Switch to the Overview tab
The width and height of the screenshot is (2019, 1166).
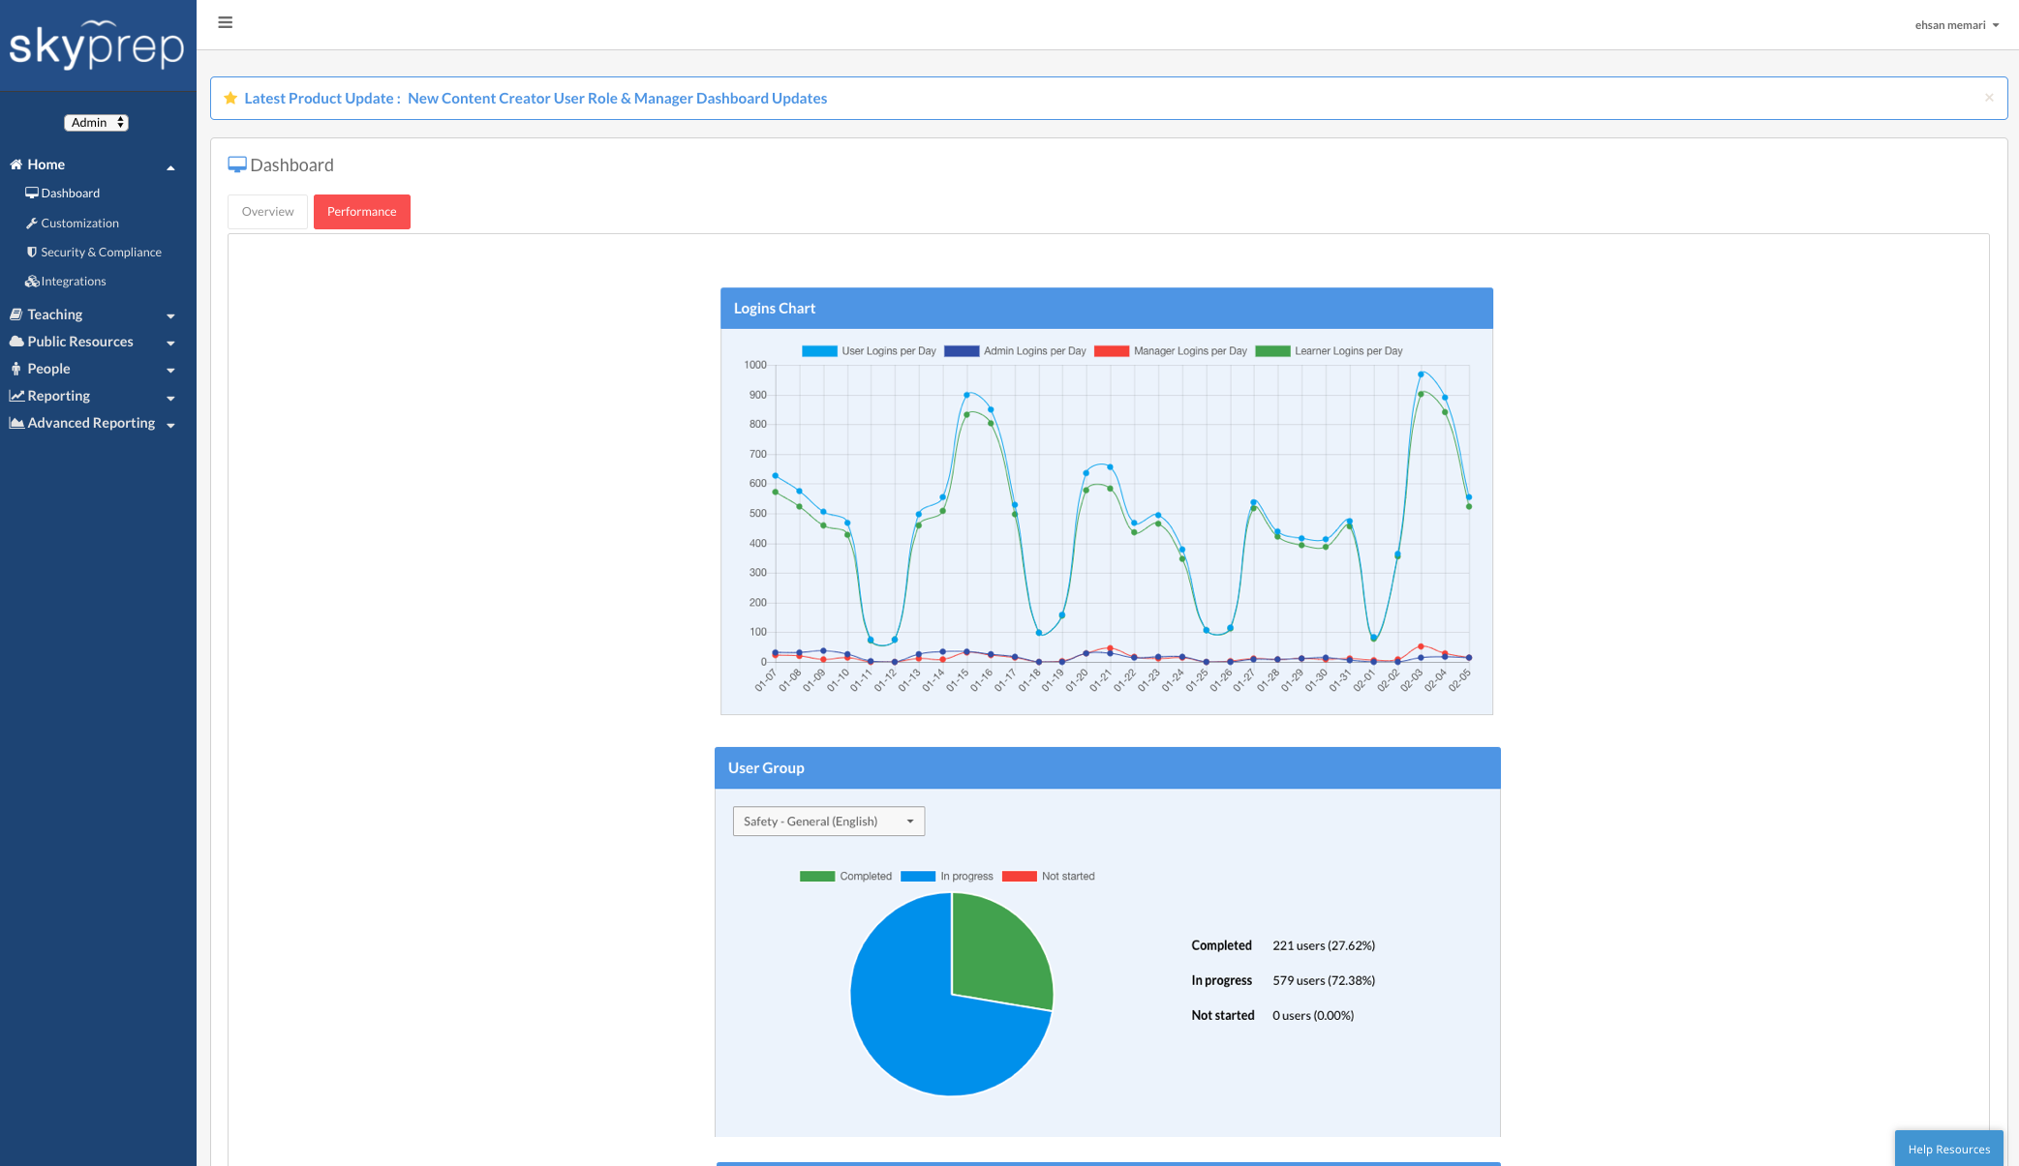coord(267,211)
